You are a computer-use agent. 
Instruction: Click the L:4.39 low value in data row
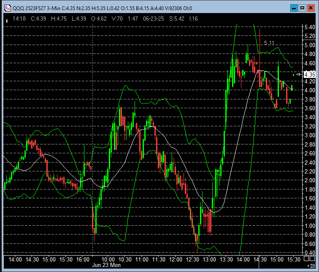point(79,19)
